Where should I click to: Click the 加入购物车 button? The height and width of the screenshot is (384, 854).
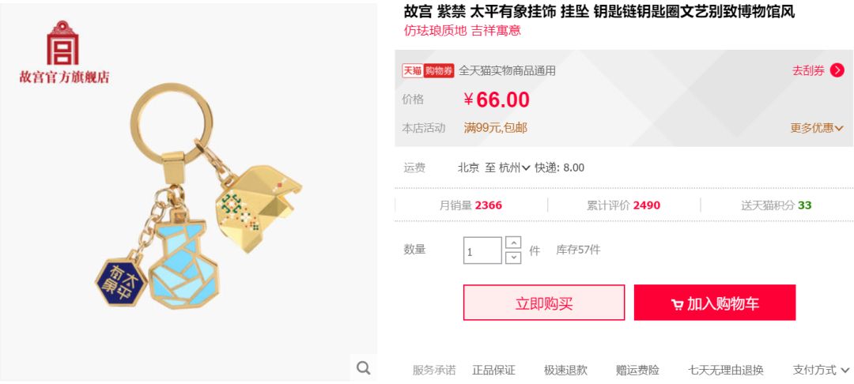click(x=715, y=303)
